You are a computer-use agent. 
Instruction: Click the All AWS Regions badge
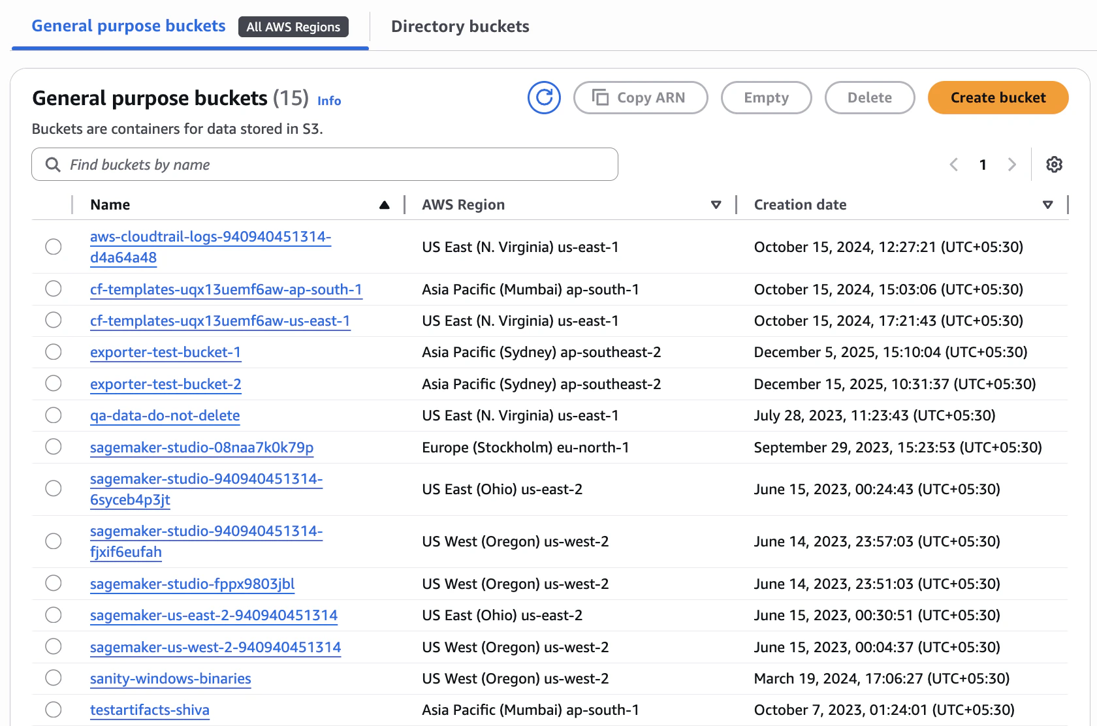pyautogui.click(x=293, y=27)
